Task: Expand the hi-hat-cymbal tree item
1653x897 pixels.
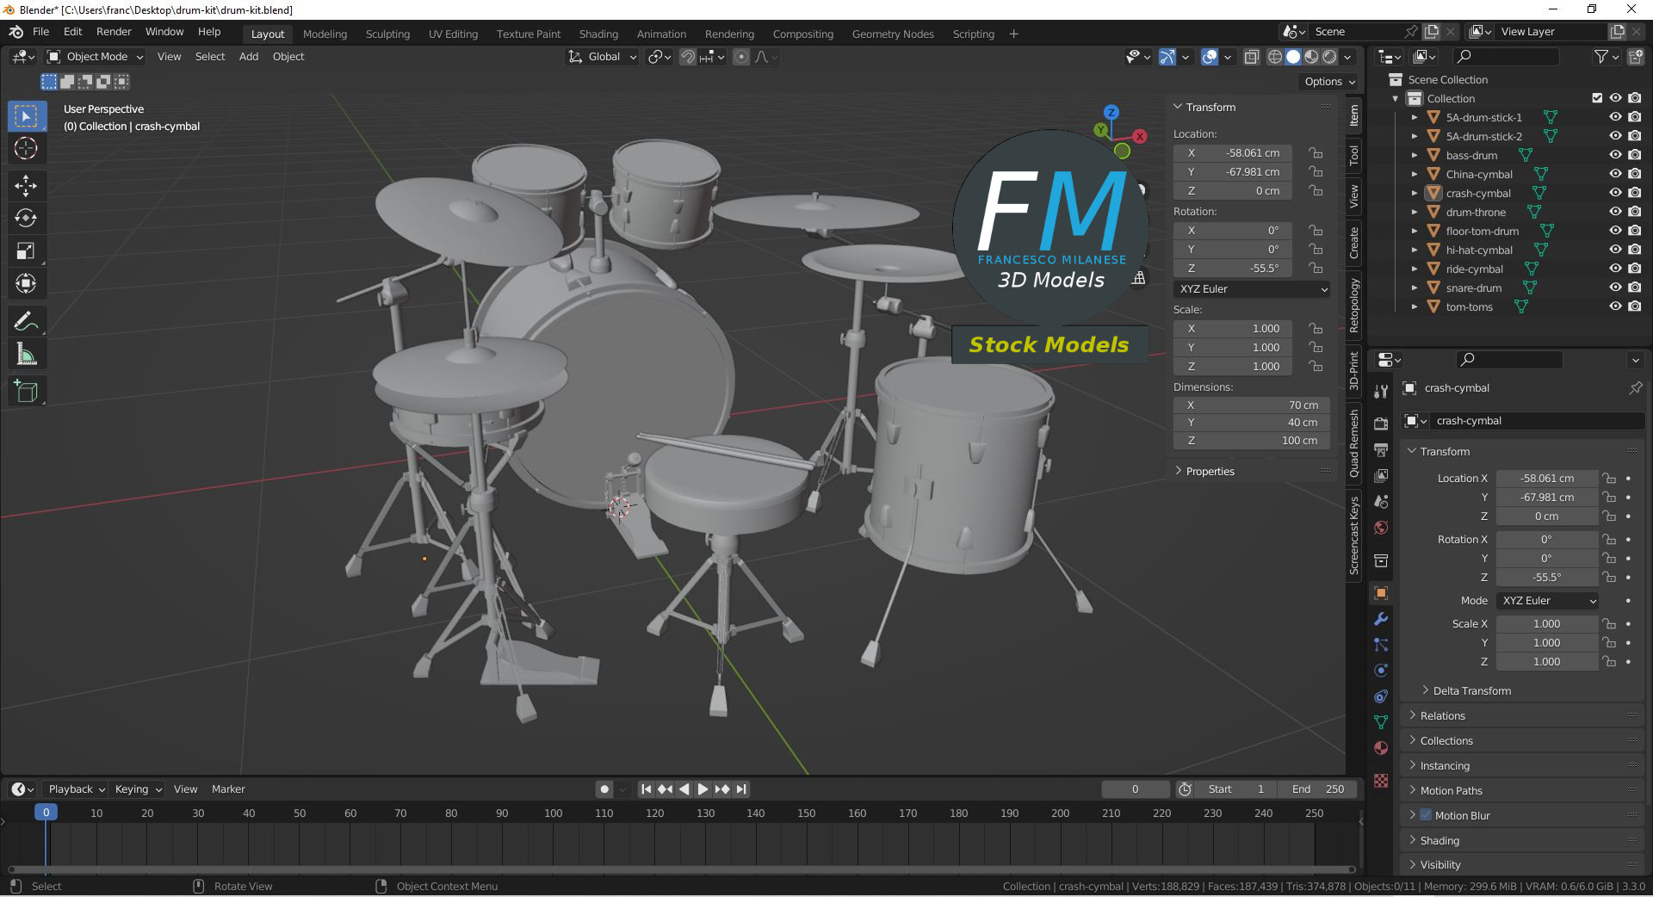Action: pyautogui.click(x=1414, y=251)
